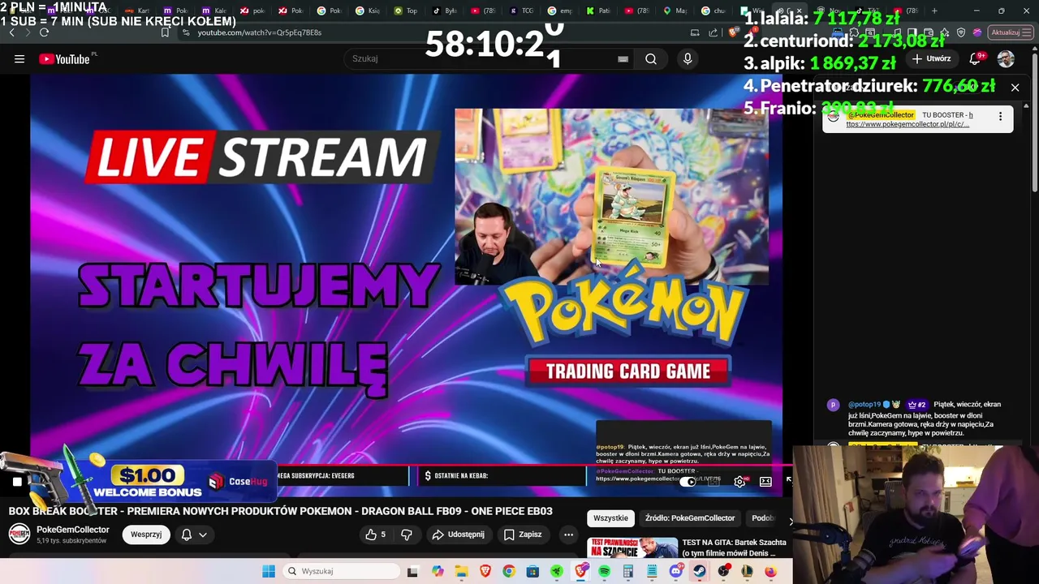The width and height of the screenshot is (1039, 584).
Task: Start voice search with the microphone icon
Action: (688, 58)
